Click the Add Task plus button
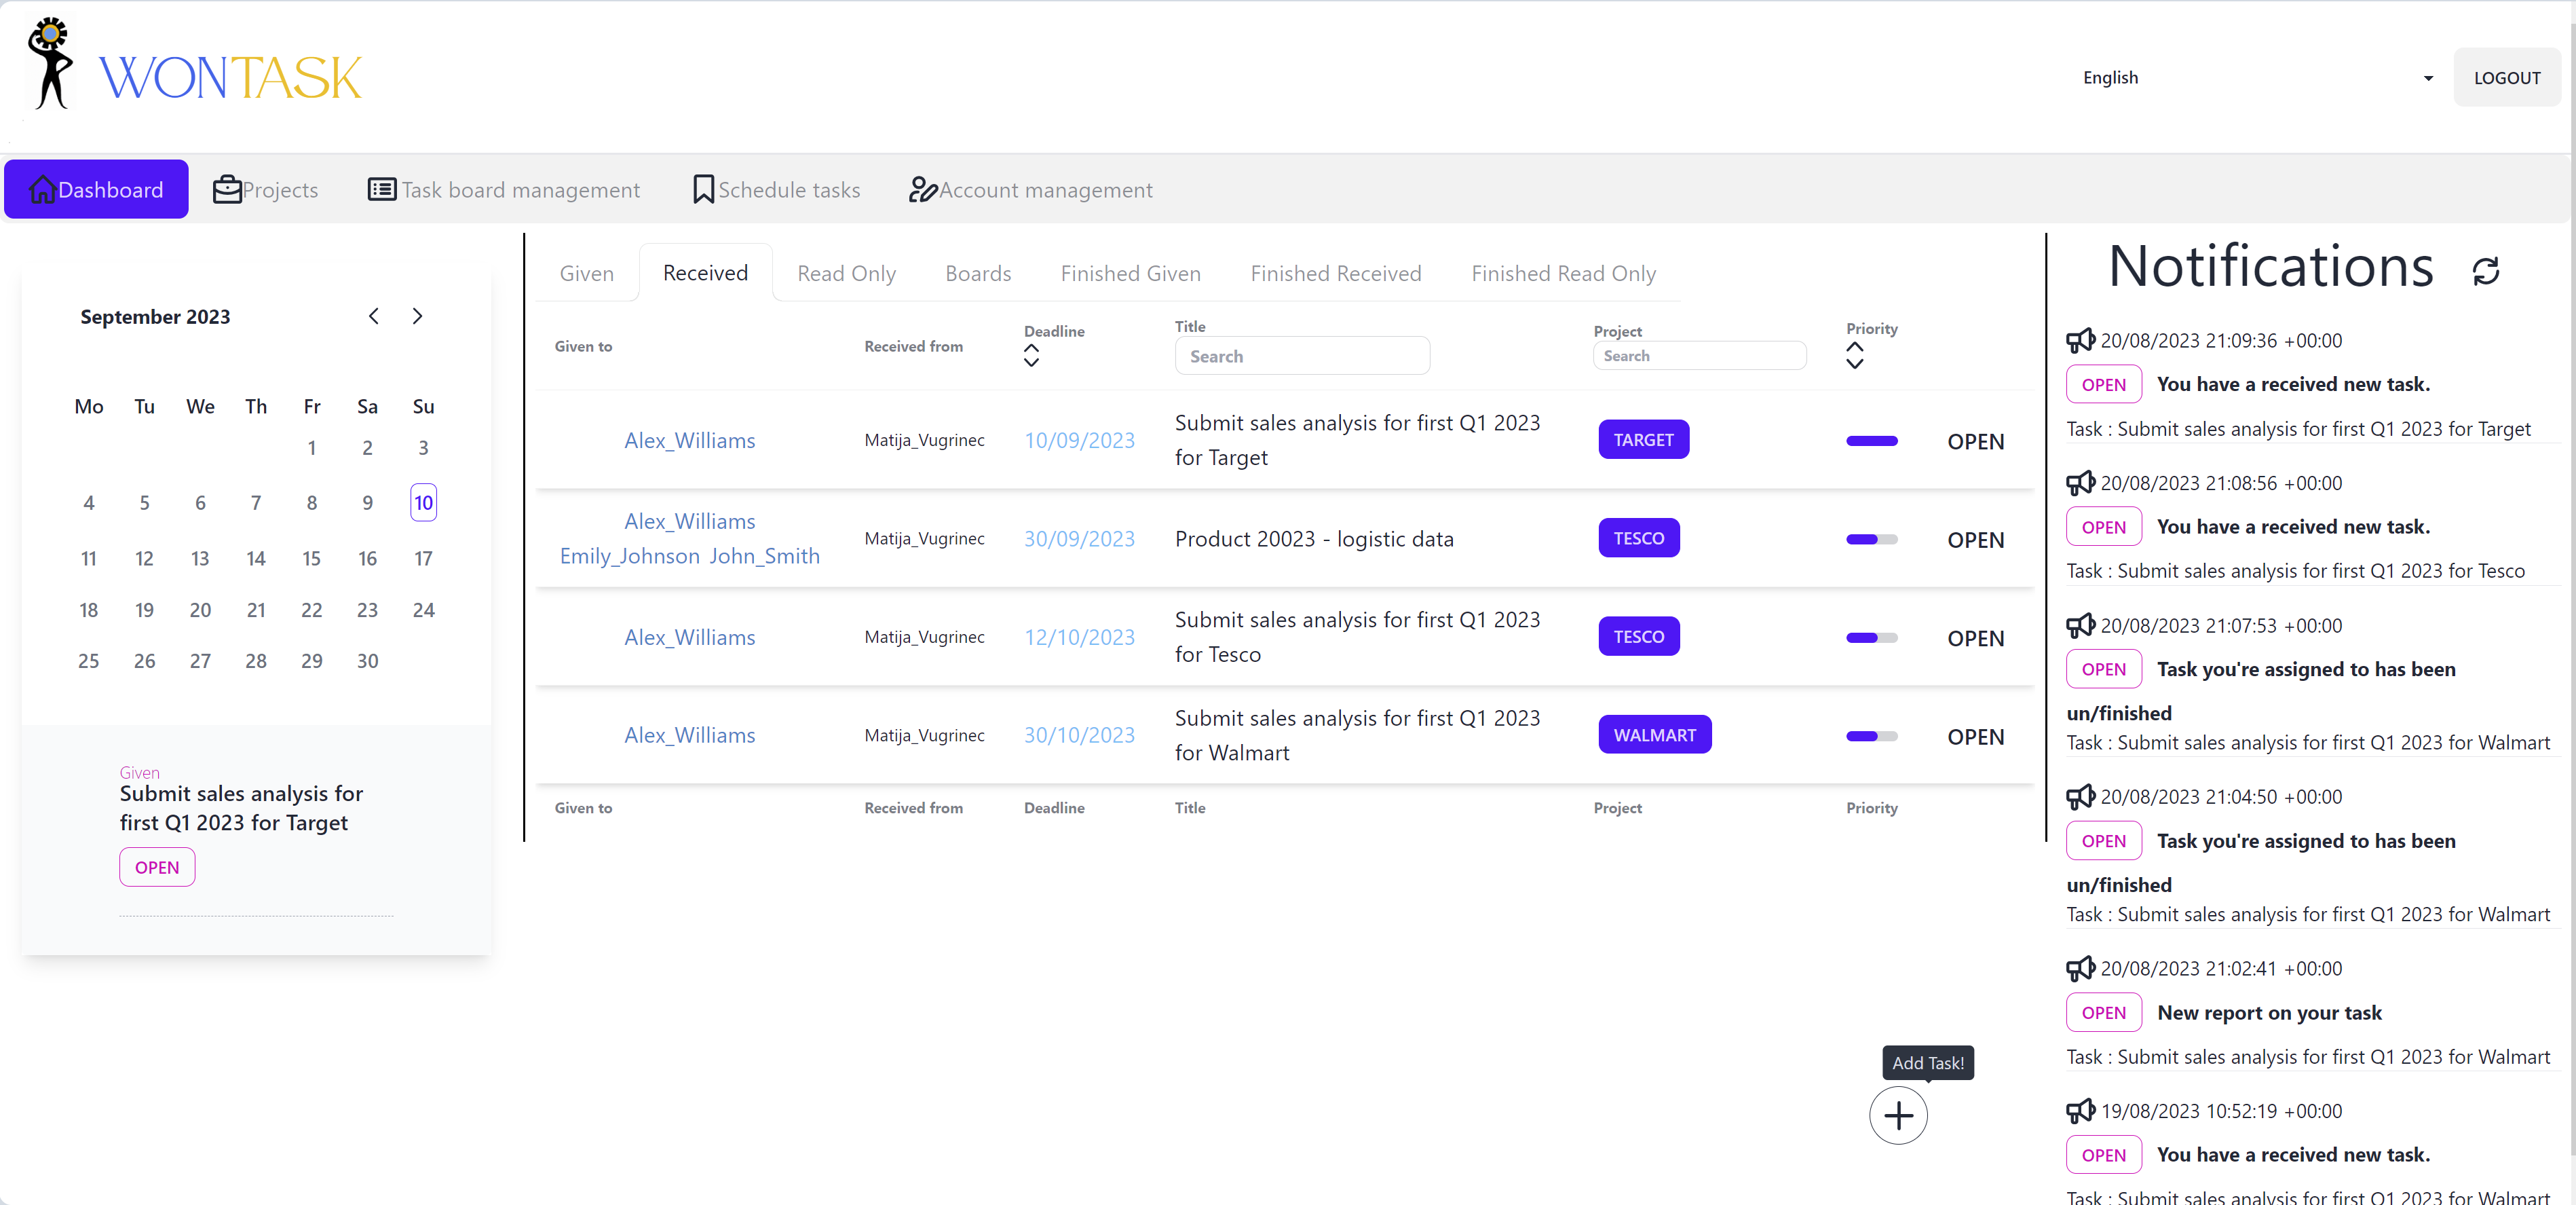Image resolution: width=2576 pixels, height=1205 pixels. [x=1898, y=1115]
